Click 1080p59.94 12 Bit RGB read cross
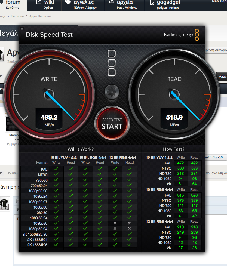Screen dimensions: 227x266 (x=130, y=228)
